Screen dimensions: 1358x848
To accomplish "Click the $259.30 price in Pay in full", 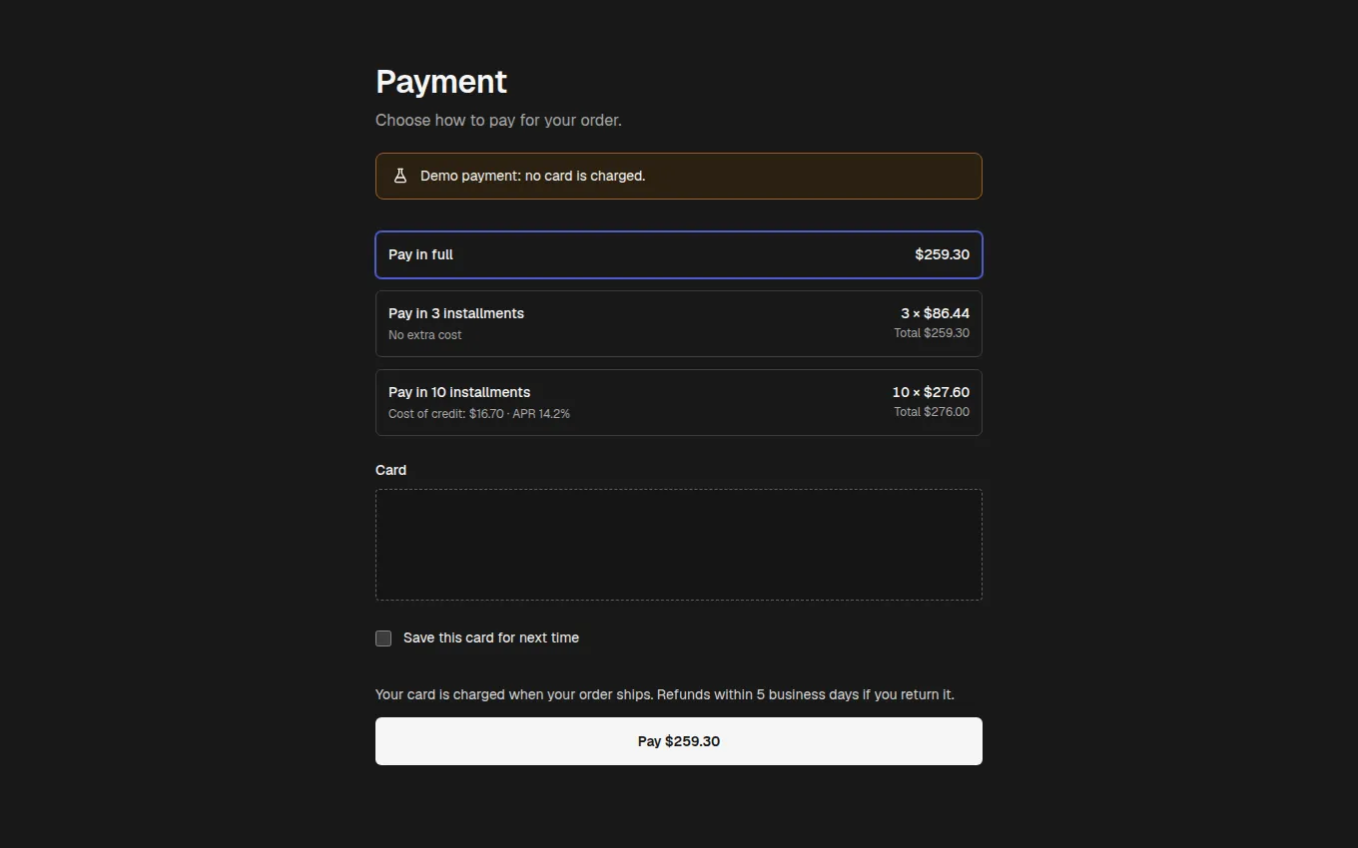I will pyautogui.click(x=942, y=254).
